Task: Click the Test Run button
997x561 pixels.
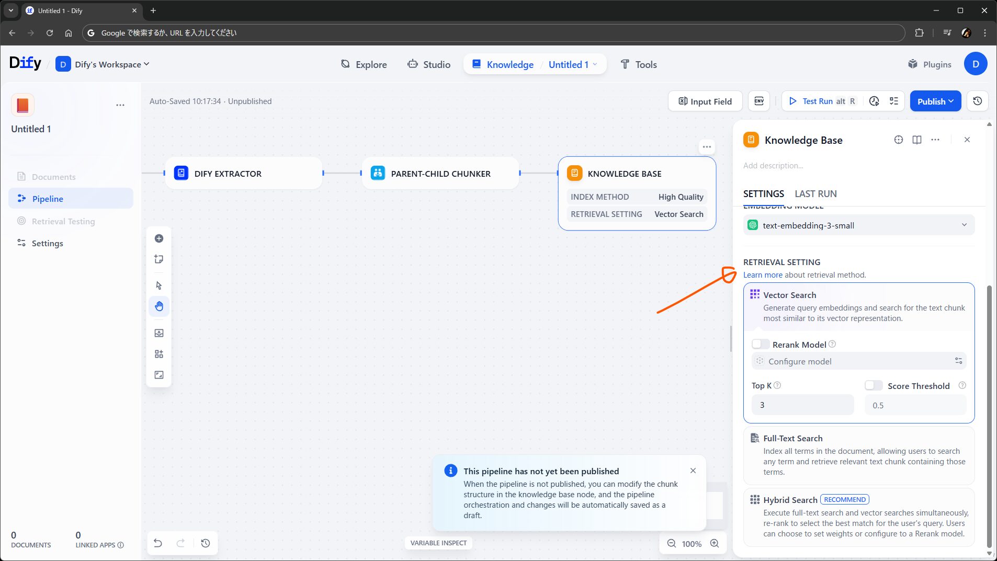Action: pyautogui.click(x=817, y=101)
